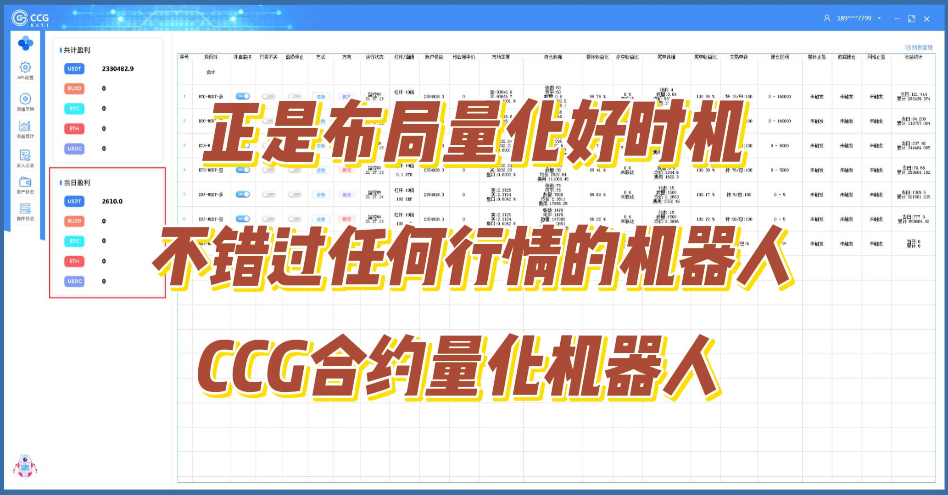Click the 收益统计 column header
Screen dimensions: 948x495
pyautogui.click(x=913, y=57)
